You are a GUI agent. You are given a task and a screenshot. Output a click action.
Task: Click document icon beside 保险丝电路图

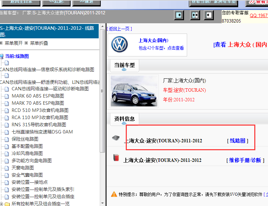point(7,139)
